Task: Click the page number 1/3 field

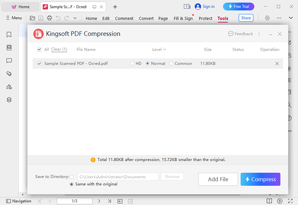Action: (74, 201)
